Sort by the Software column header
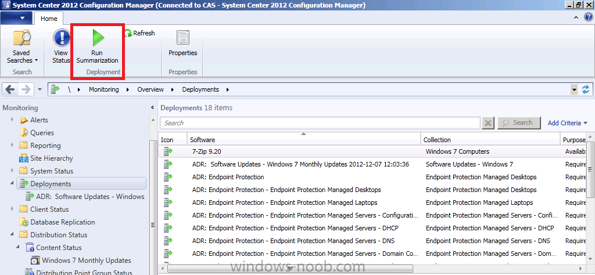Screen dimensions: 595x275 tap(304, 140)
